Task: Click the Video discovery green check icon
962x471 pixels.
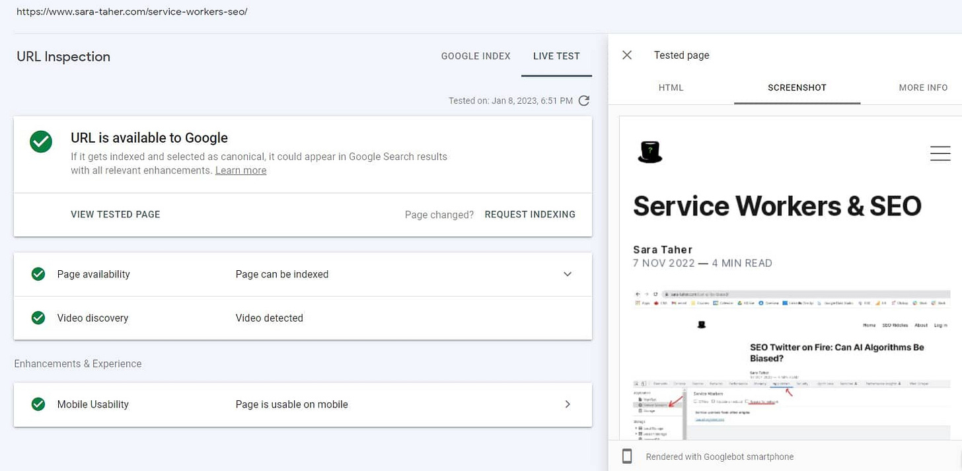Action: (38, 318)
